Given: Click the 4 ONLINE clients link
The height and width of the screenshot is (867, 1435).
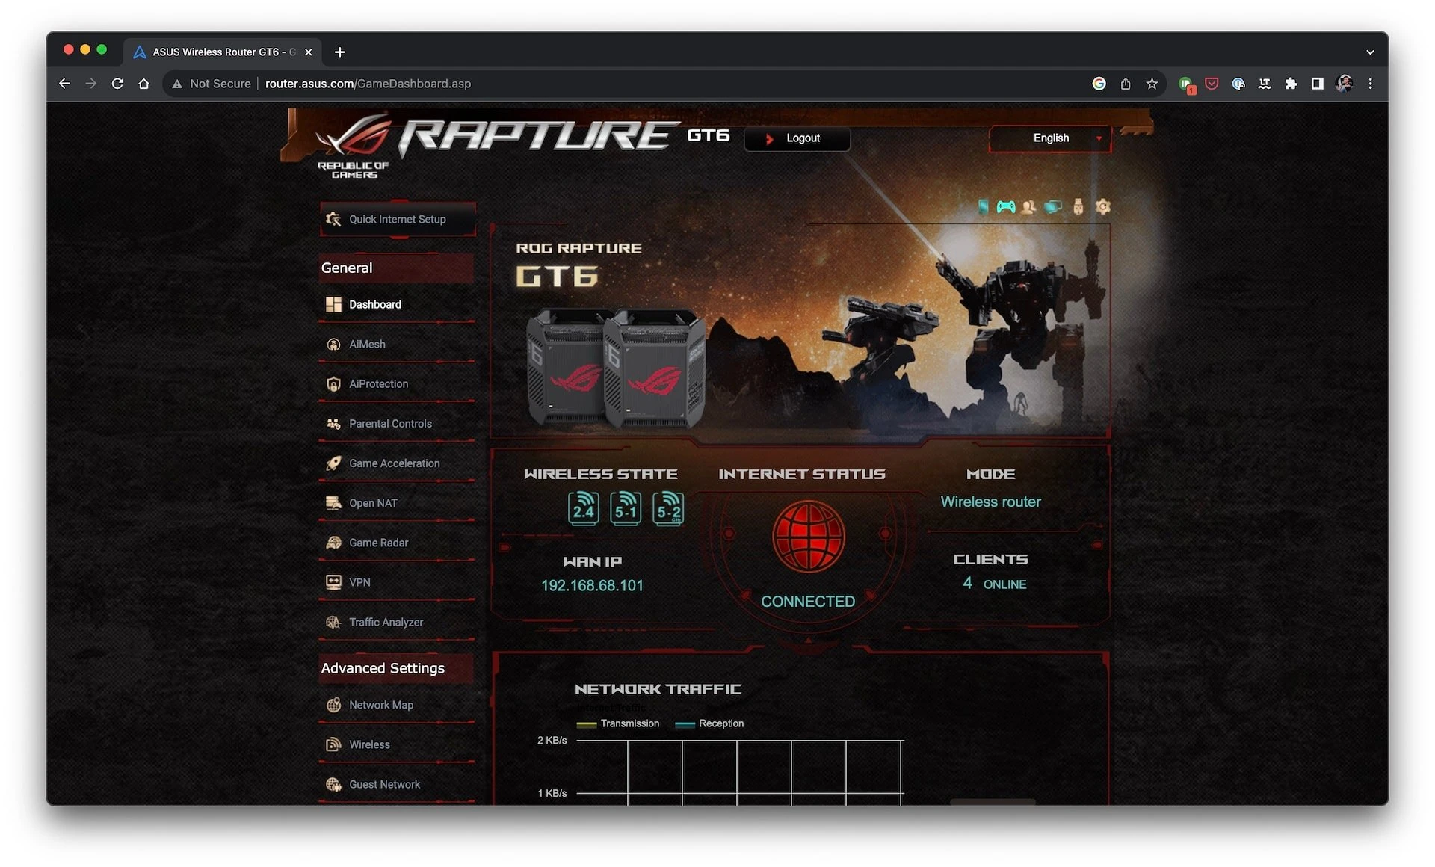Looking at the screenshot, I should (x=994, y=584).
